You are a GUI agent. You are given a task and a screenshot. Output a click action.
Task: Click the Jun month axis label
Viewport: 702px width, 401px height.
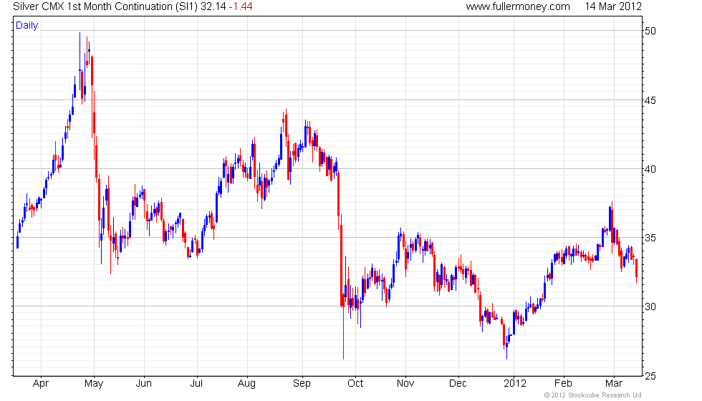(144, 384)
